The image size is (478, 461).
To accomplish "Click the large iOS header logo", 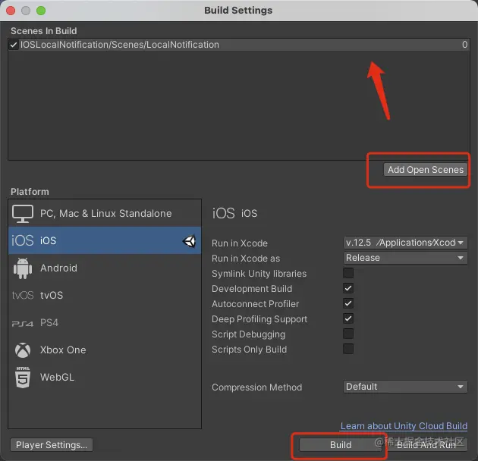I will 224,213.
